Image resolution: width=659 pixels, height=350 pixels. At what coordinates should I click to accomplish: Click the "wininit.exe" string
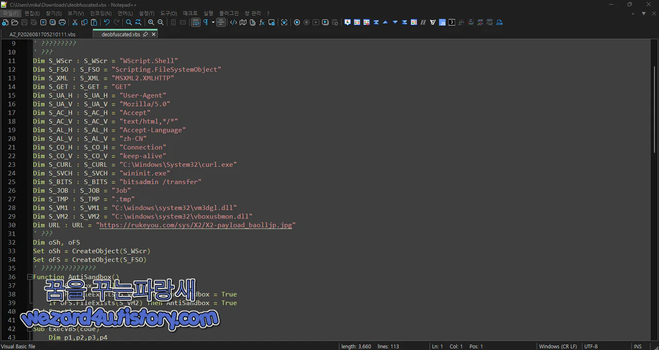click(x=145, y=173)
